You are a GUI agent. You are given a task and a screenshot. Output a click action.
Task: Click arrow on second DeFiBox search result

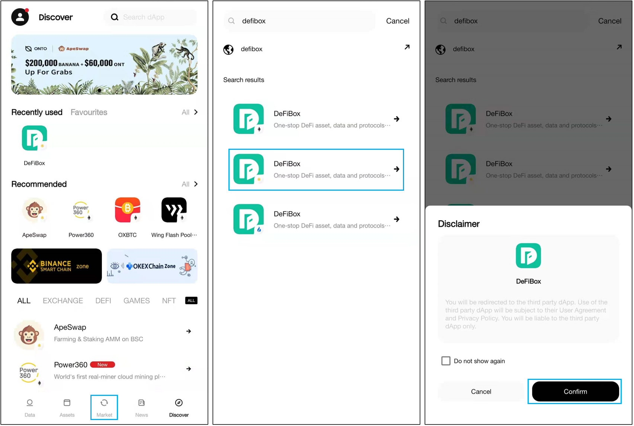click(x=397, y=169)
